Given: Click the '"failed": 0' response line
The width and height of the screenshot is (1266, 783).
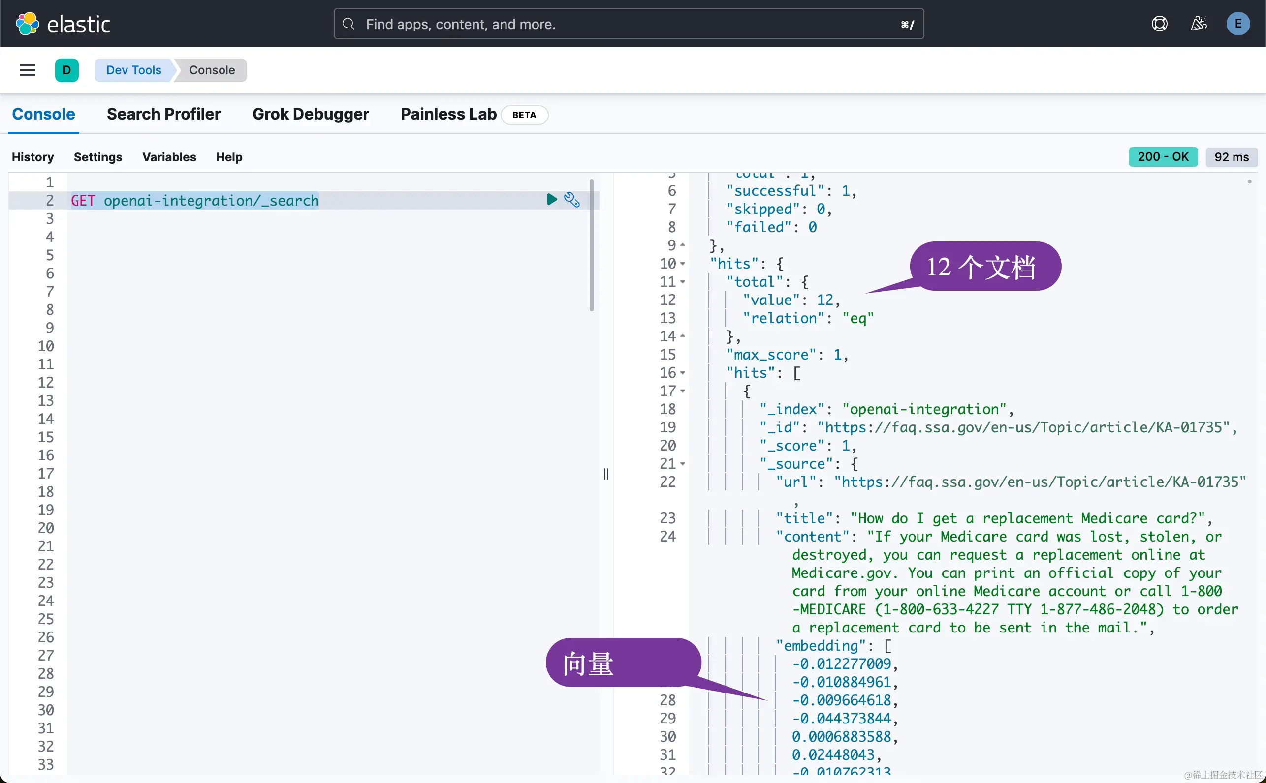Looking at the screenshot, I should pyautogui.click(x=771, y=227).
